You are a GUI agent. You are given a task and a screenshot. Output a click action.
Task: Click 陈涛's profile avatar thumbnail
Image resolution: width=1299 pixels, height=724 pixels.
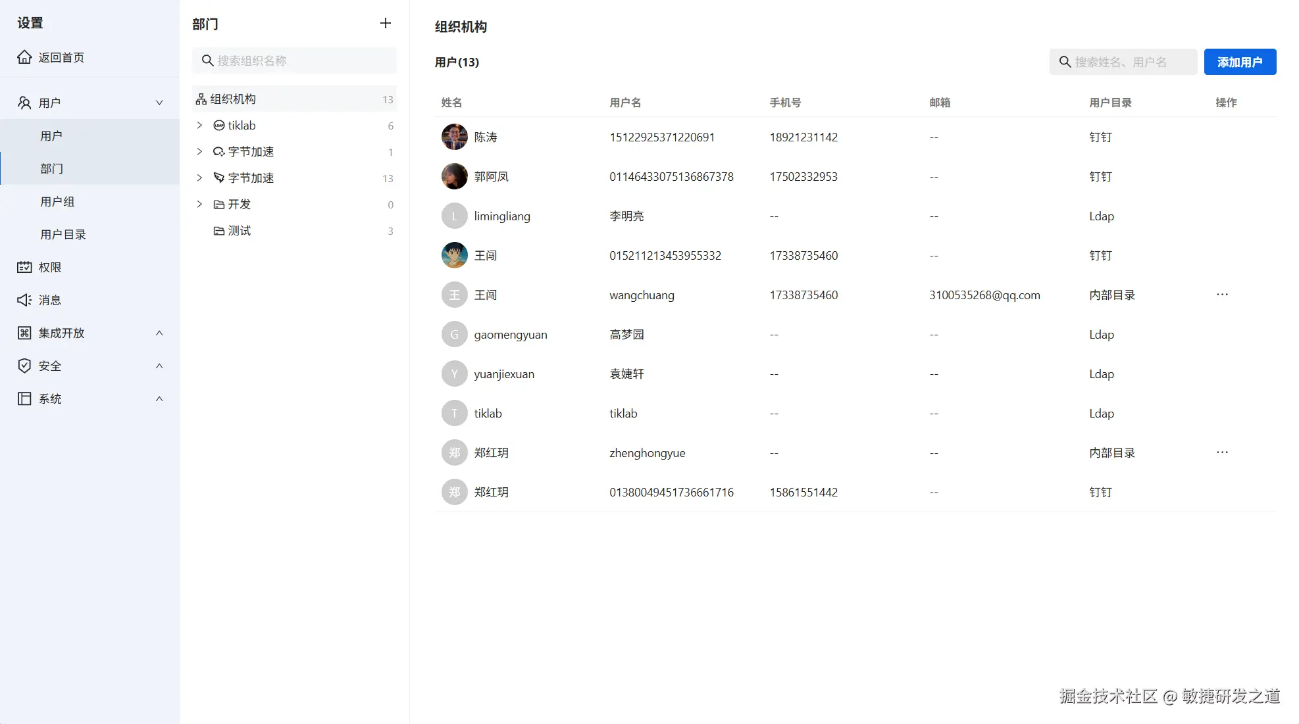pos(454,137)
